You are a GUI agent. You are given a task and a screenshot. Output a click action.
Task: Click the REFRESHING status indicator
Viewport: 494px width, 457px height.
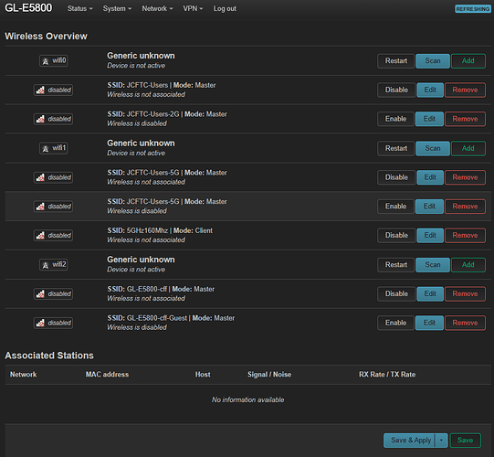tap(473, 9)
